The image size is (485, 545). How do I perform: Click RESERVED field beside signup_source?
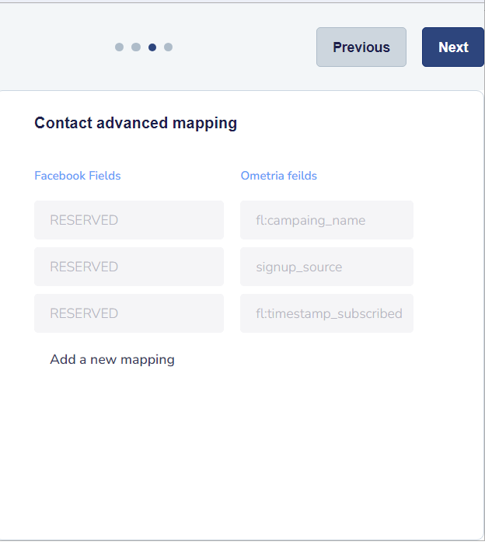(129, 267)
